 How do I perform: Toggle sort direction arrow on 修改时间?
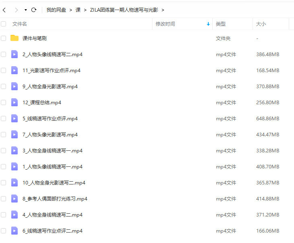[x=208, y=24]
